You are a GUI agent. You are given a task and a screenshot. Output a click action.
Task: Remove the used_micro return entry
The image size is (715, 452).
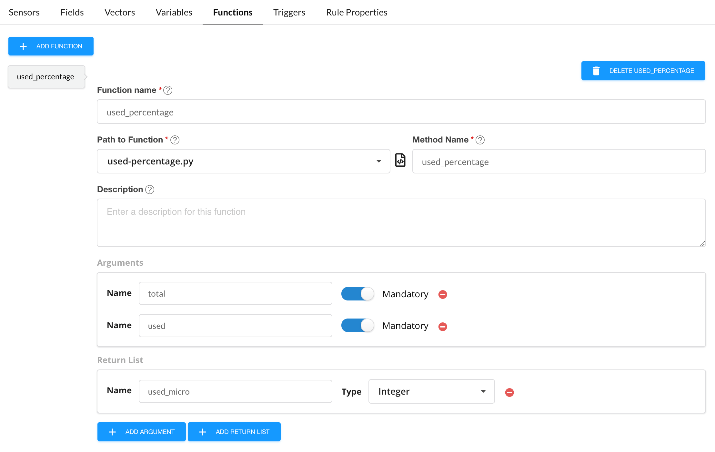[x=509, y=392]
